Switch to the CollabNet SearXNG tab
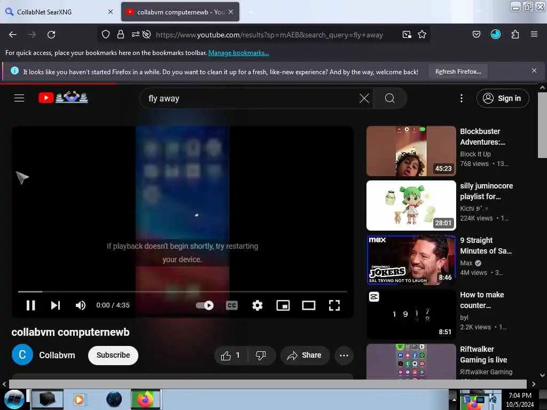Image resolution: width=547 pixels, height=410 pixels. (59, 12)
